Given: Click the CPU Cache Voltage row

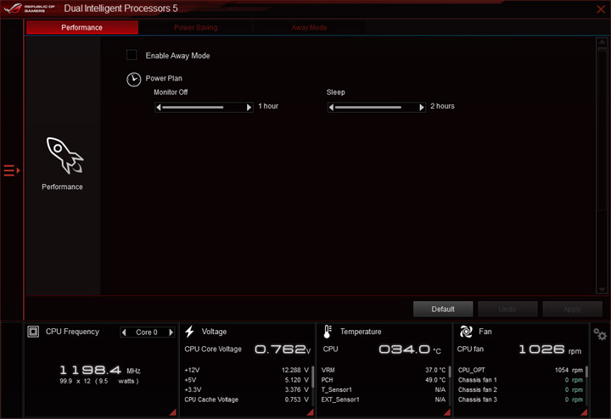Looking at the screenshot, I should click(x=247, y=399).
